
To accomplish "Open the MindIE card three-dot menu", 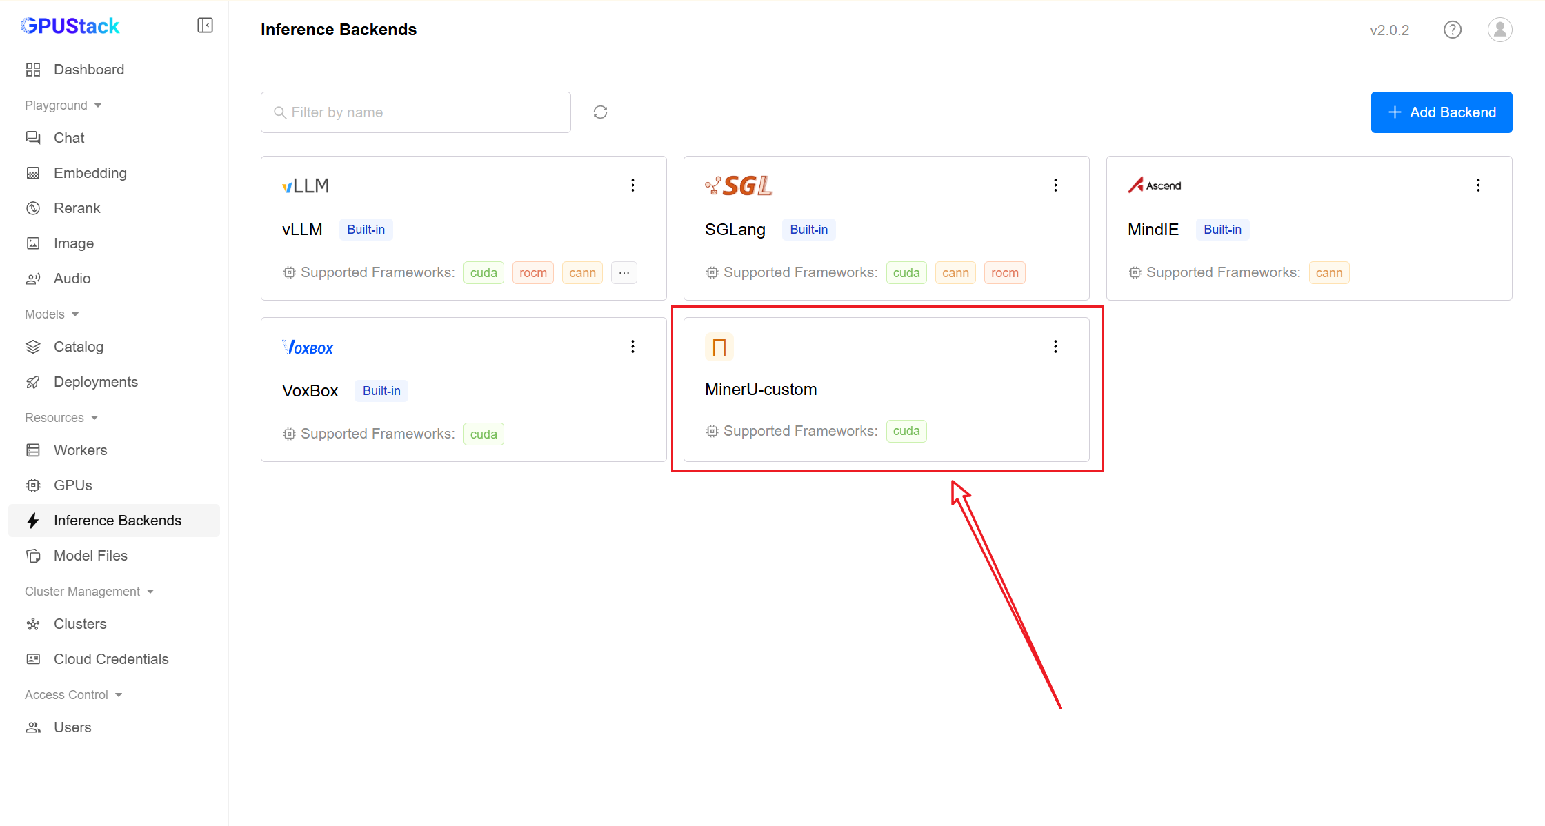I will pos(1478,185).
